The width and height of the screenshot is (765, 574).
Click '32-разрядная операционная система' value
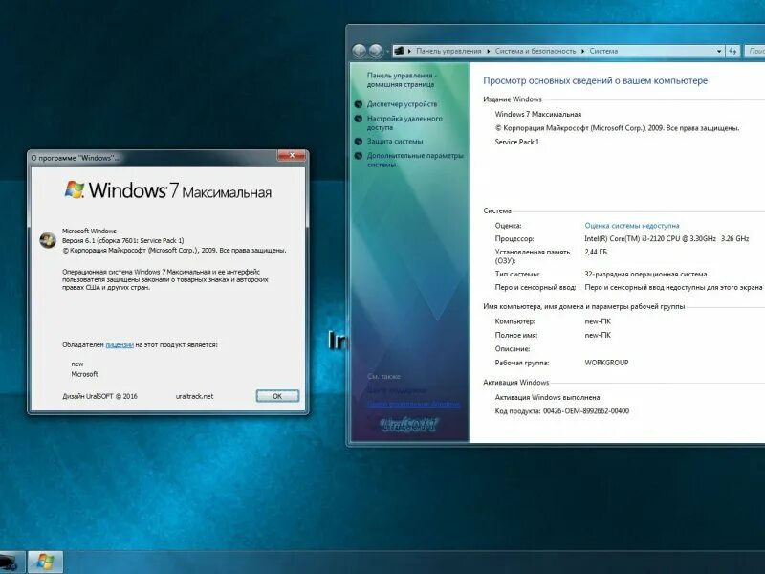pyautogui.click(x=645, y=274)
